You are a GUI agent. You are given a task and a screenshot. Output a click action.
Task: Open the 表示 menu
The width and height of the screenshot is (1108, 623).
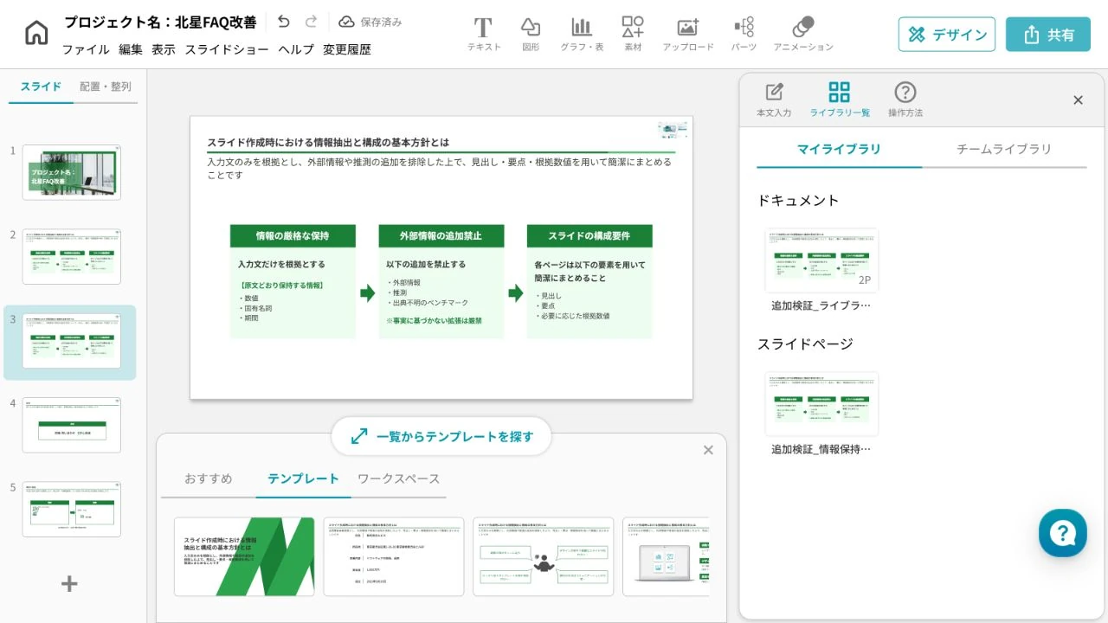point(164,49)
